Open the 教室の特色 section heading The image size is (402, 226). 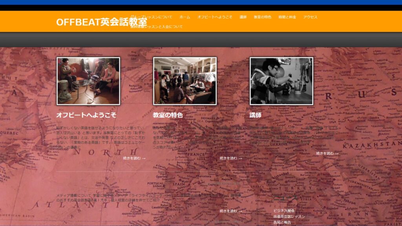point(168,115)
